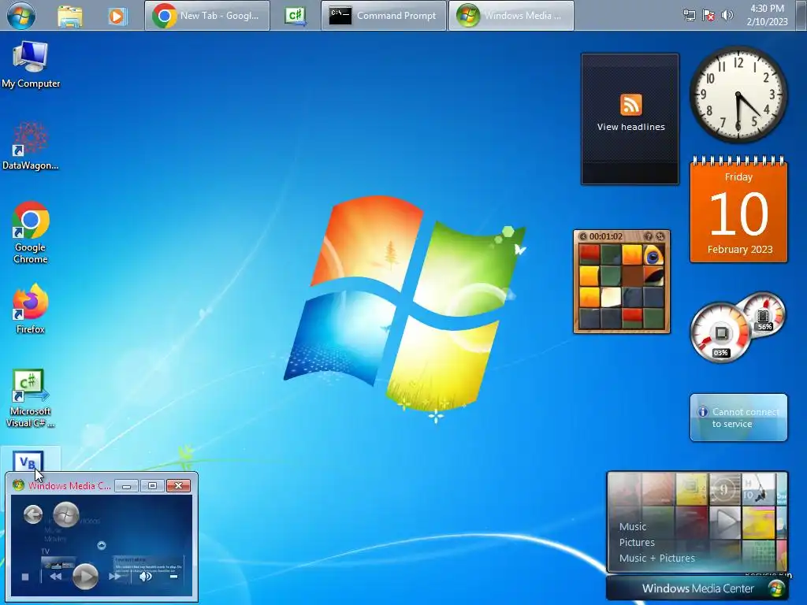Click the CPU usage gauge showing 03%

click(x=721, y=334)
